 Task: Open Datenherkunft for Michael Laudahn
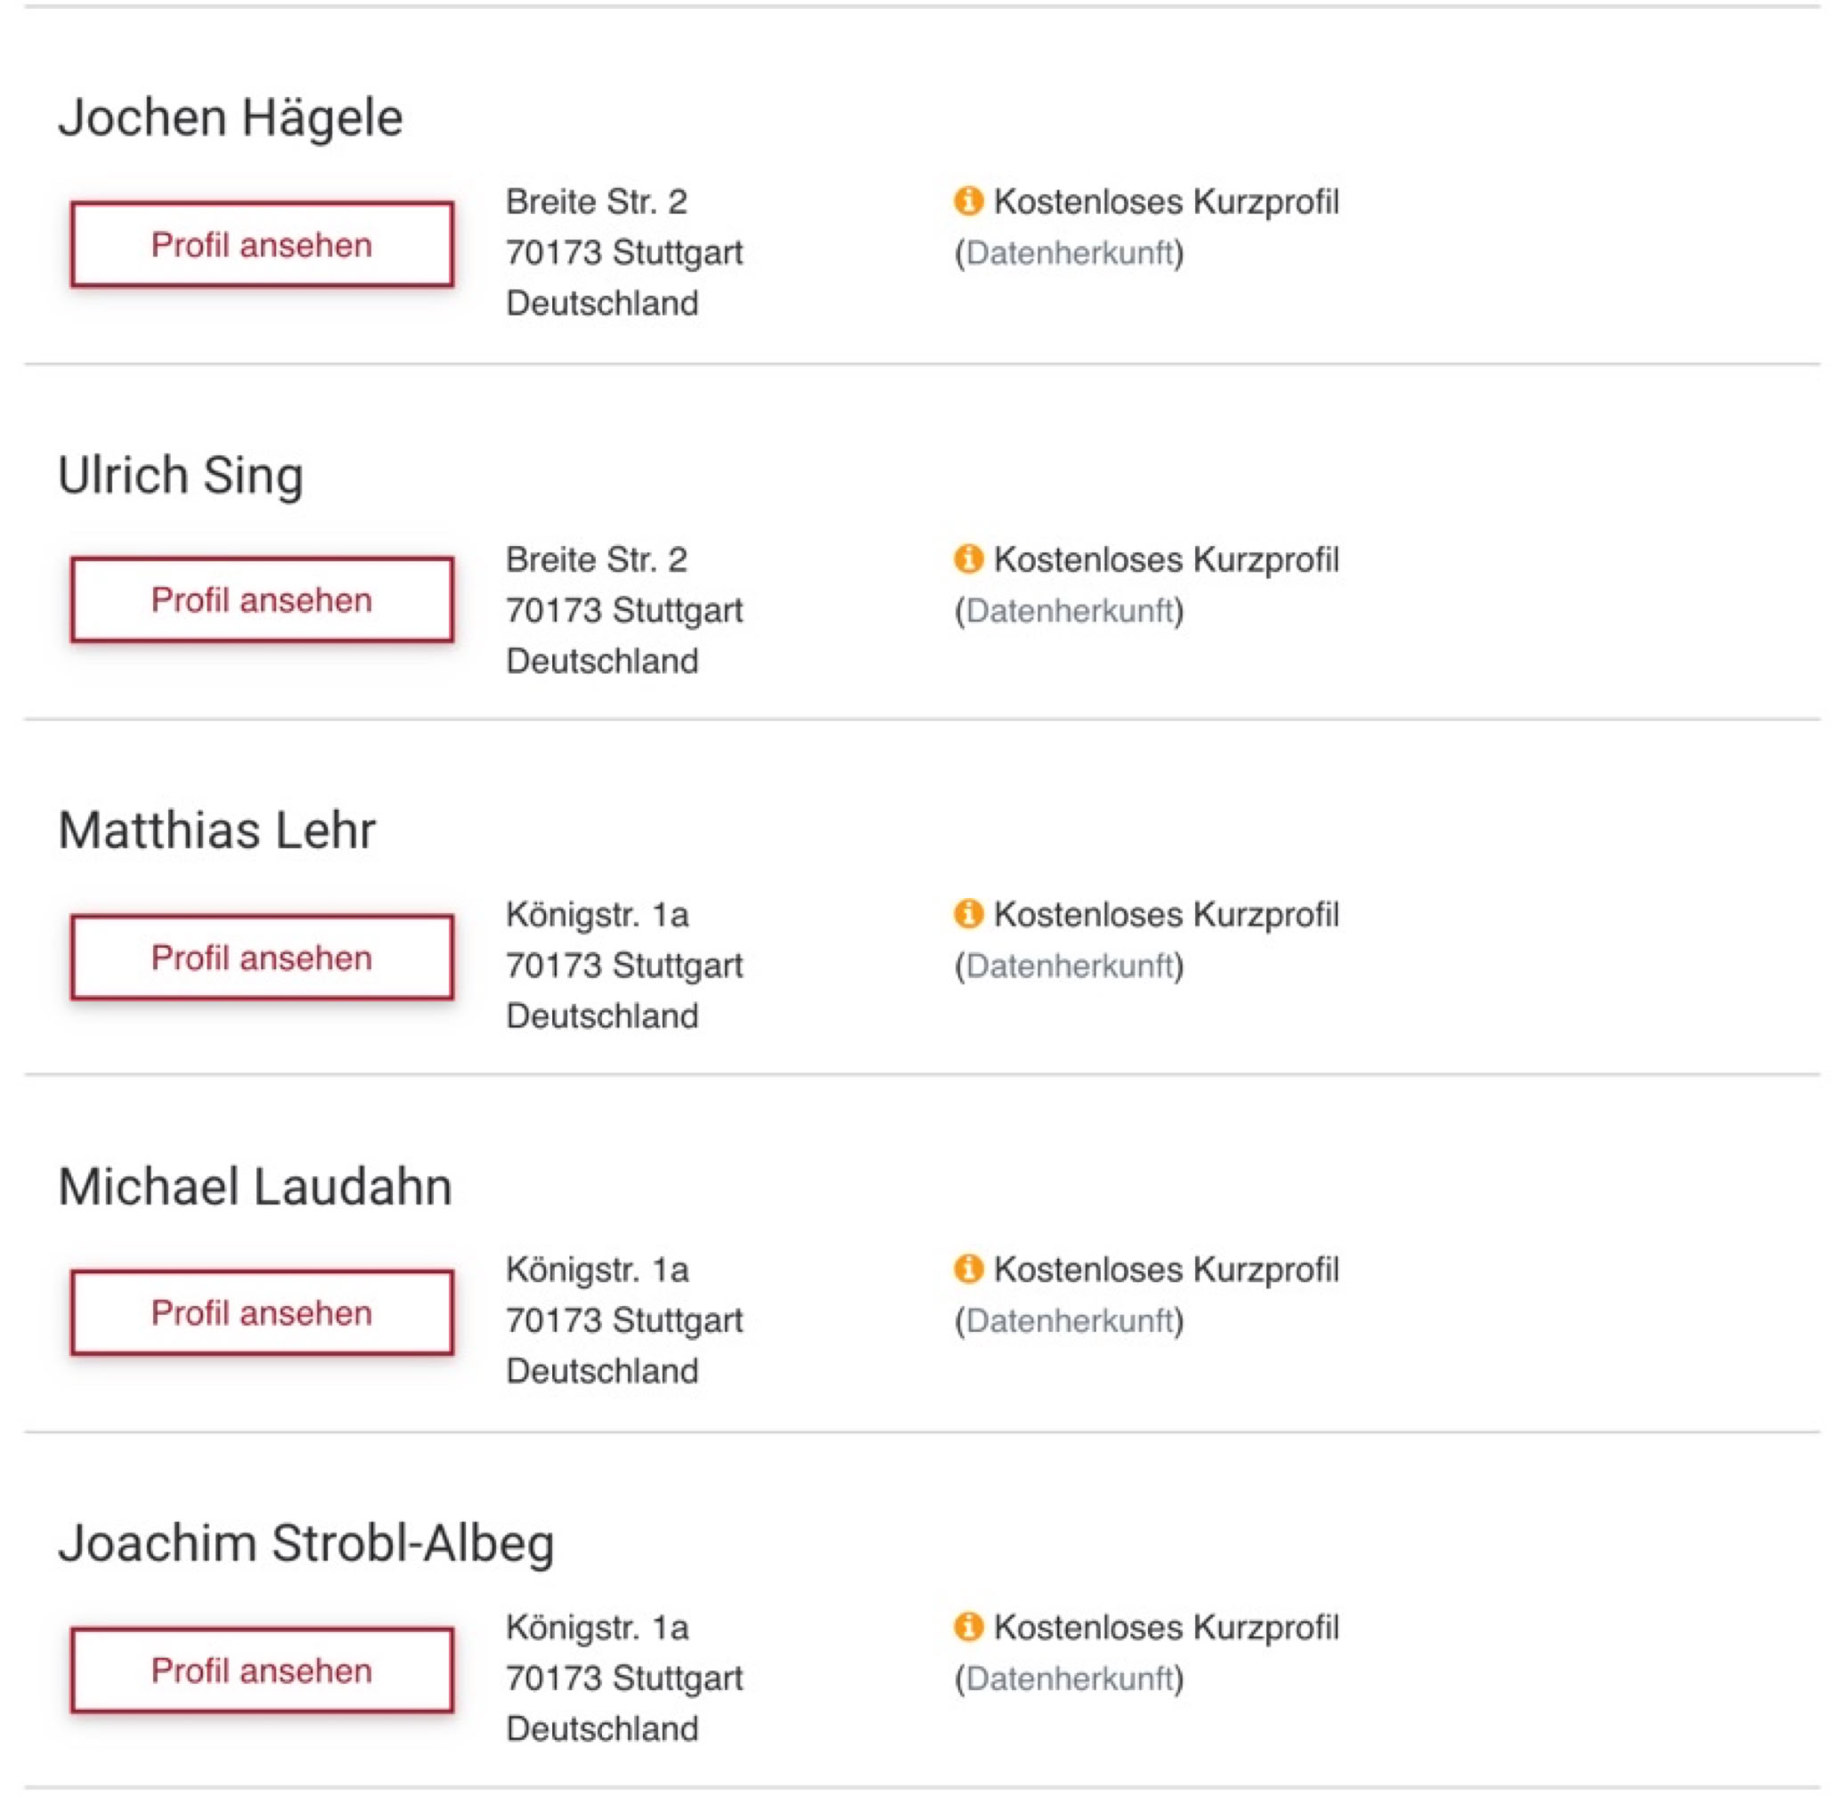point(1070,1320)
